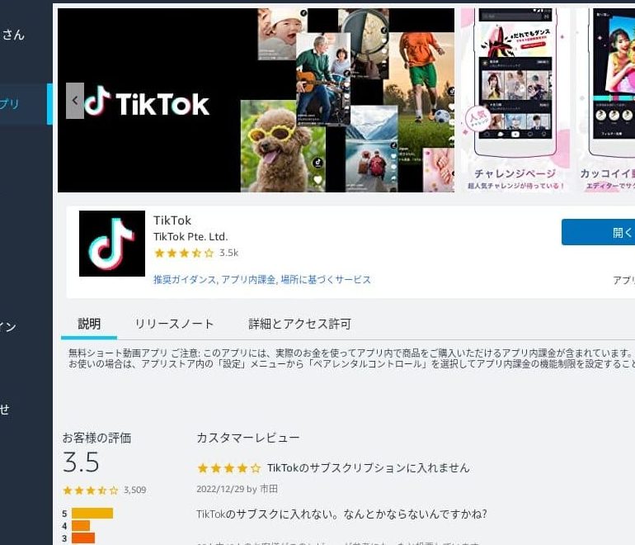Click the 3,509 reviews count

click(135, 490)
